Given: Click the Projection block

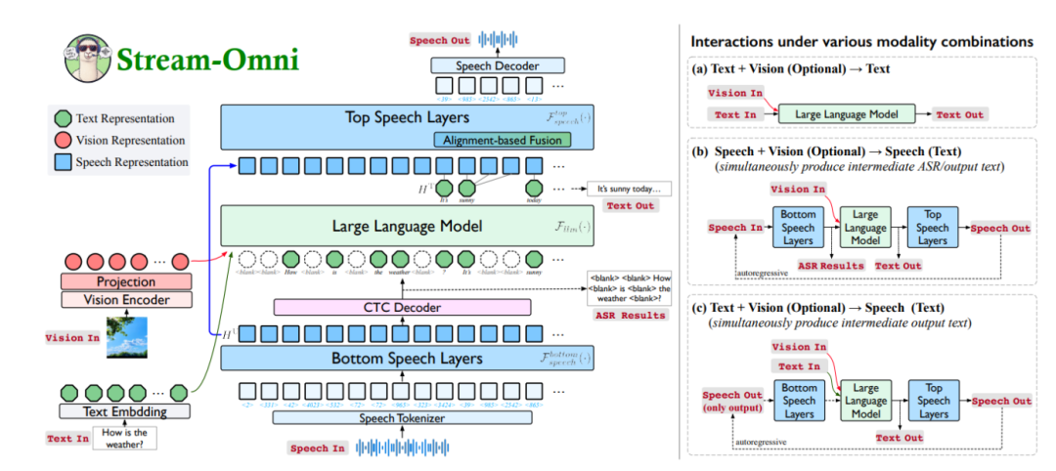Looking at the screenshot, I should coord(126,282).
